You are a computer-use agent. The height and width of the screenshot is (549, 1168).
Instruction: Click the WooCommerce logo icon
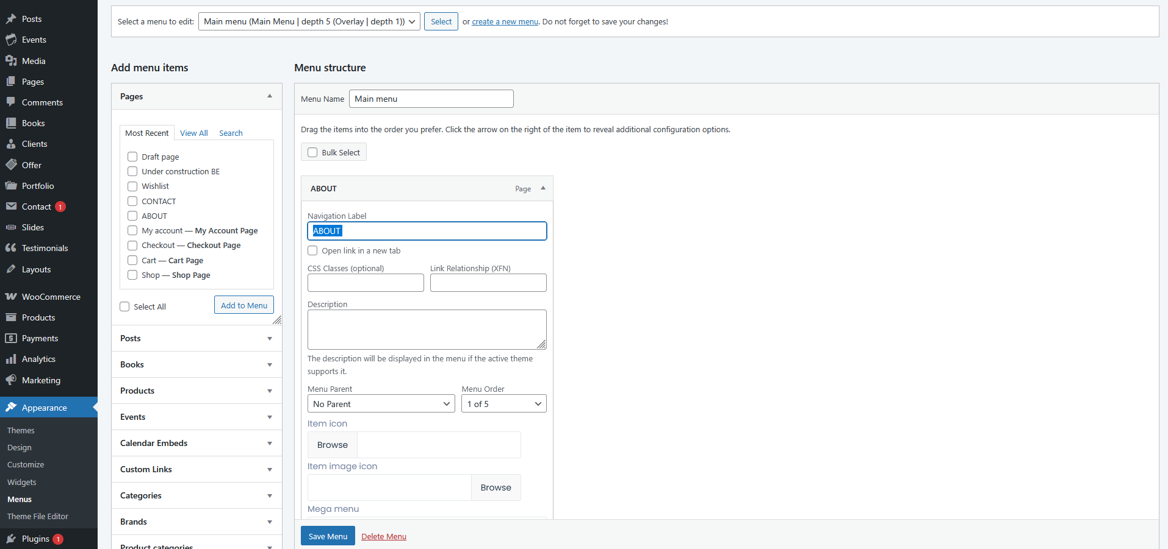coord(11,297)
